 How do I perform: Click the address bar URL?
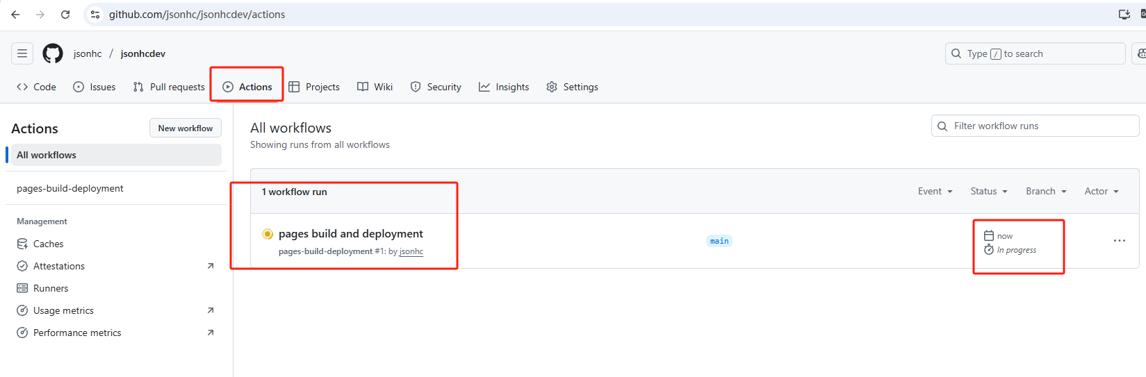click(197, 15)
